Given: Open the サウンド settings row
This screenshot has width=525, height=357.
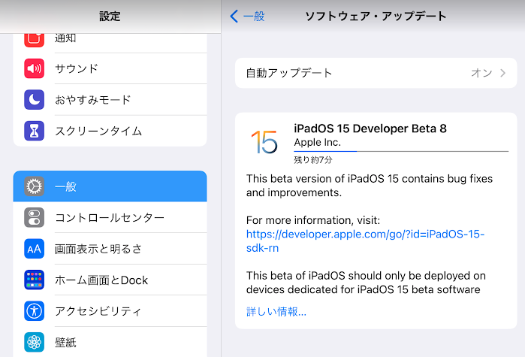Looking at the screenshot, I should (x=110, y=68).
